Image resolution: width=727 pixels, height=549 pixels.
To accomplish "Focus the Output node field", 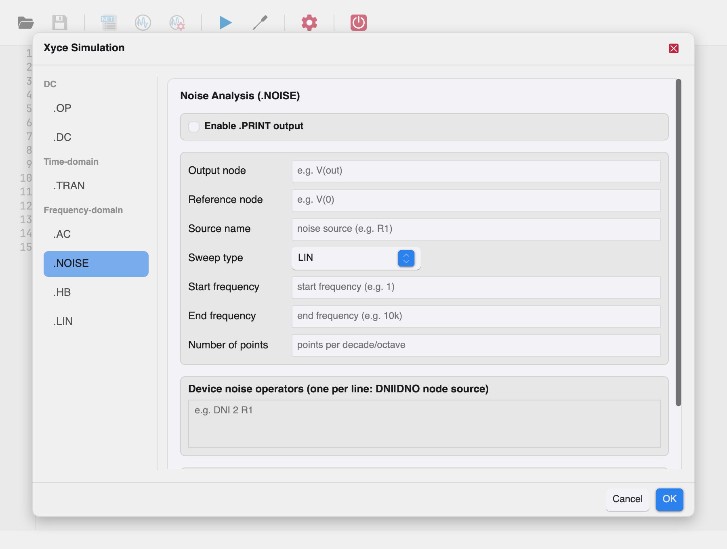I will (476, 171).
